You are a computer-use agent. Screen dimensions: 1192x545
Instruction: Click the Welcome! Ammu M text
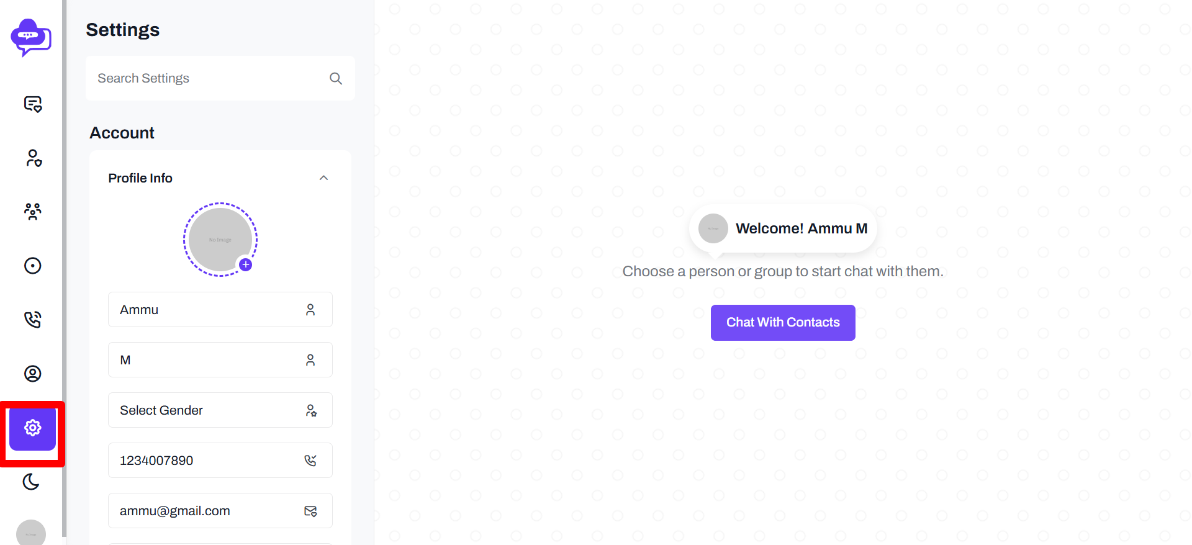(801, 228)
